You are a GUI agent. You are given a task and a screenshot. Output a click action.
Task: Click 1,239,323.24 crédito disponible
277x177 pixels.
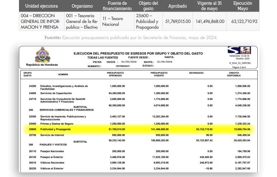click(243, 124)
